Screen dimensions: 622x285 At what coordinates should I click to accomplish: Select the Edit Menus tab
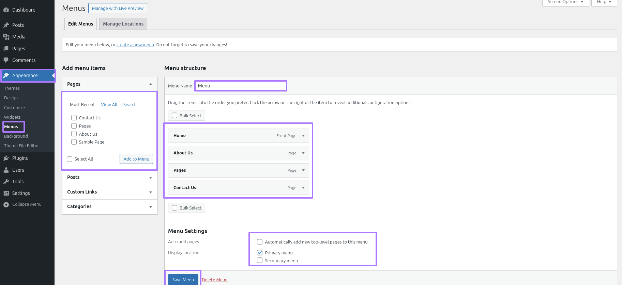[x=80, y=24]
